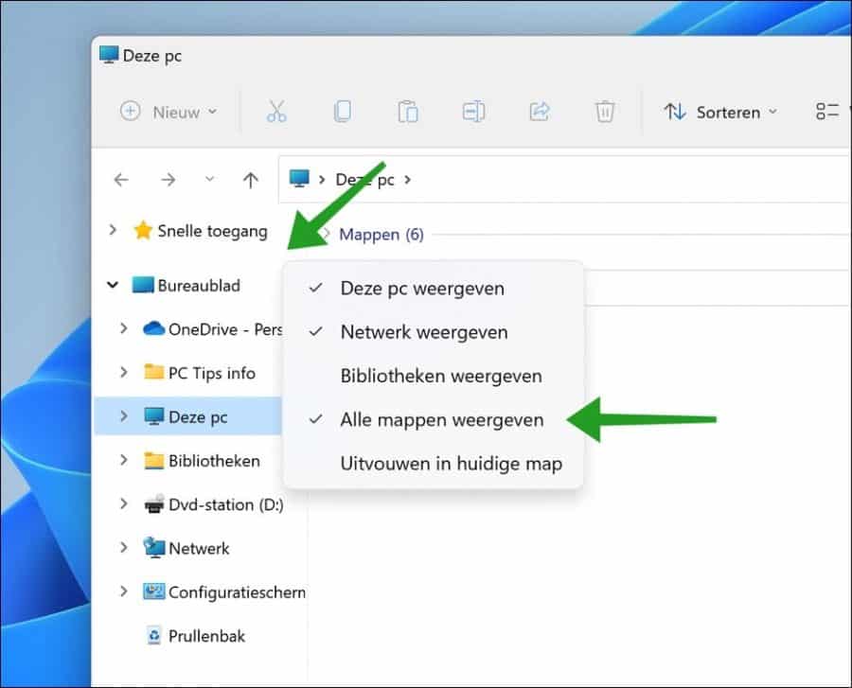Go up one folder level arrow
The image size is (852, 688).
click(x=250, y=180)
